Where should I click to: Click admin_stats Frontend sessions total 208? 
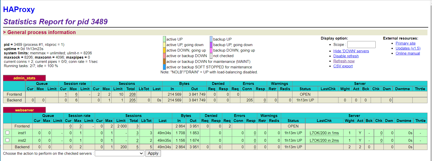pos(133,94)
